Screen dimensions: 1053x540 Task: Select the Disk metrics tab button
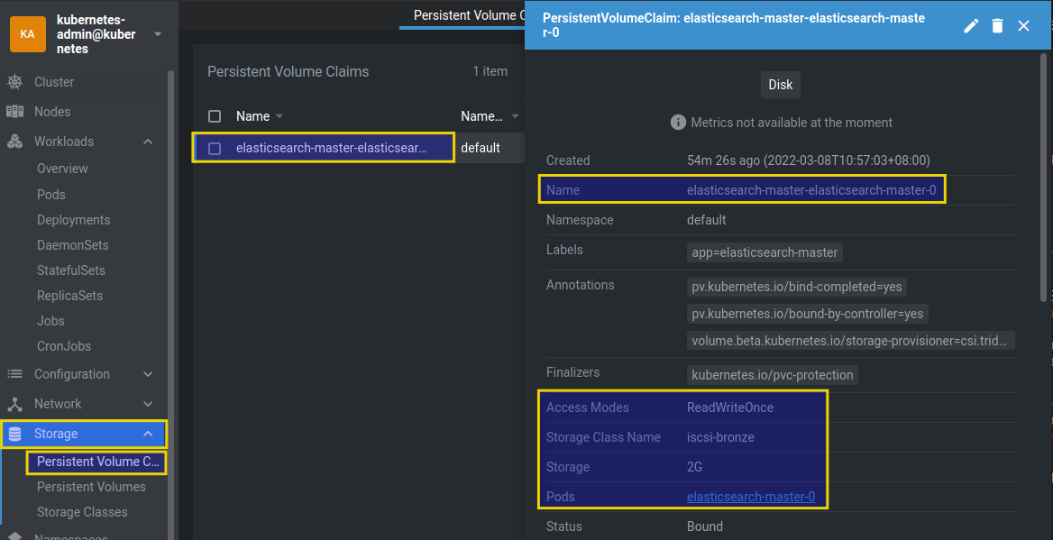pyautogui.click(x=781, y=85)
